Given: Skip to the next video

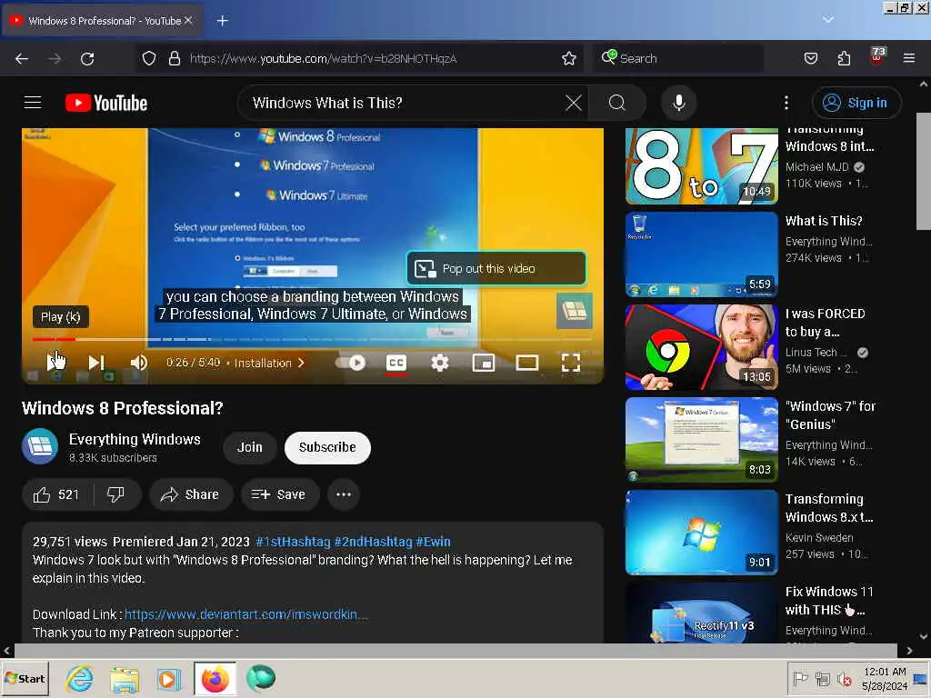Looking at the screenshot, I should click(96, 362).
